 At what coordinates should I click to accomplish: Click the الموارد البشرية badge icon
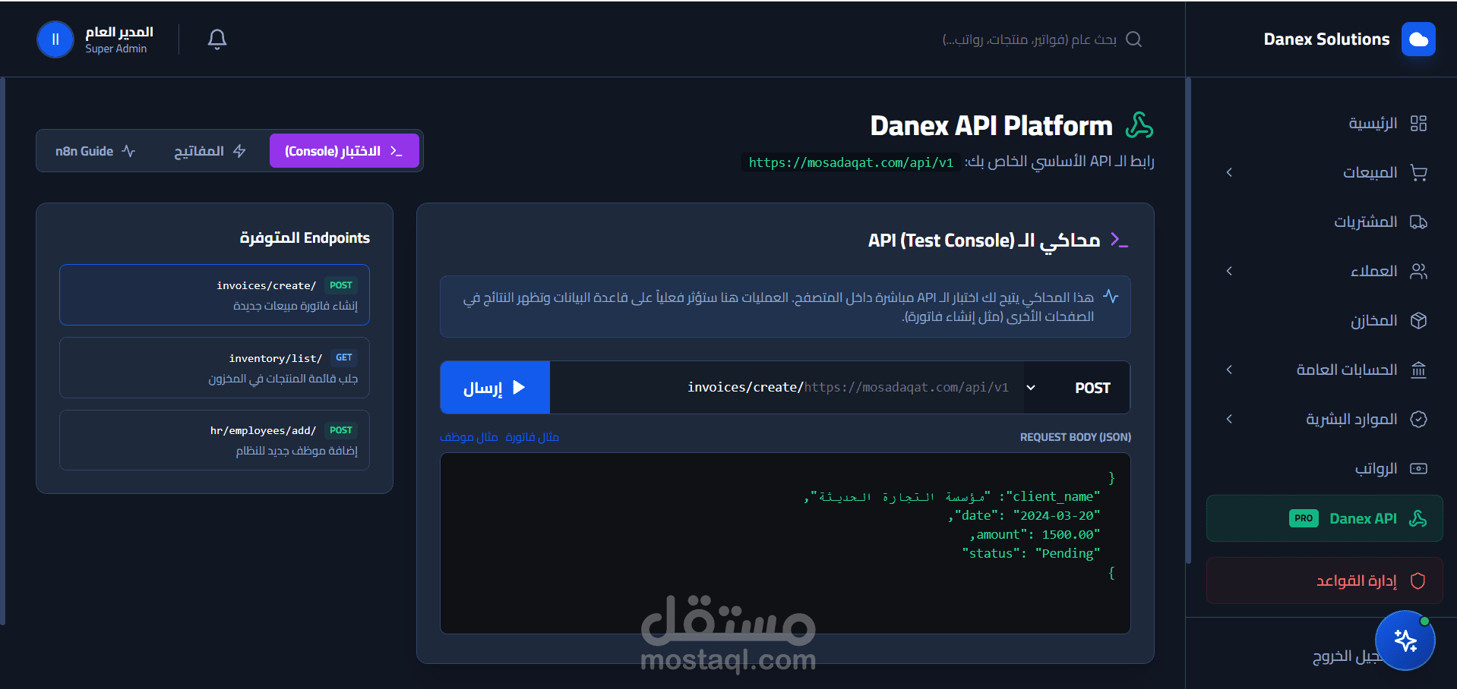click(1418, 419)
